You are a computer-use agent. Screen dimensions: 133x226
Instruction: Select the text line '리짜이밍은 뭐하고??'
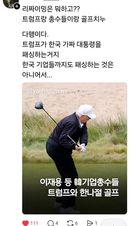(51, 9)
